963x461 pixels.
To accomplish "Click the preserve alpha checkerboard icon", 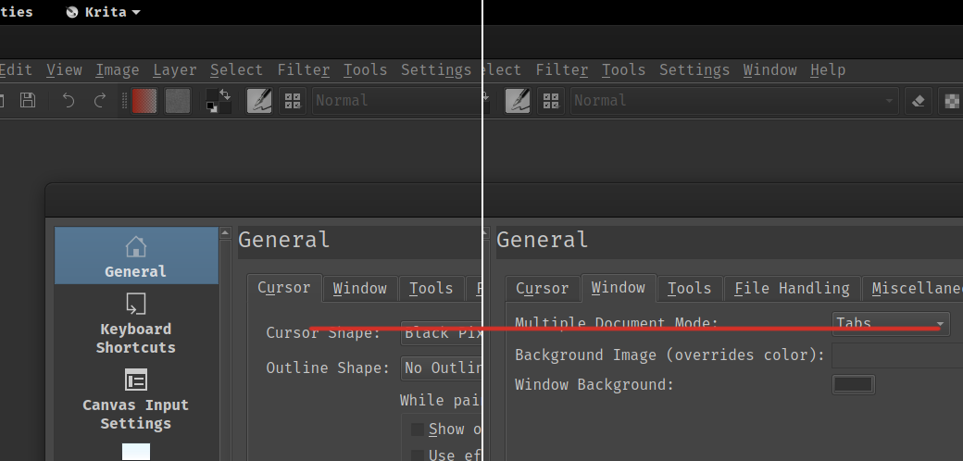I will click(x=952, y=100).
